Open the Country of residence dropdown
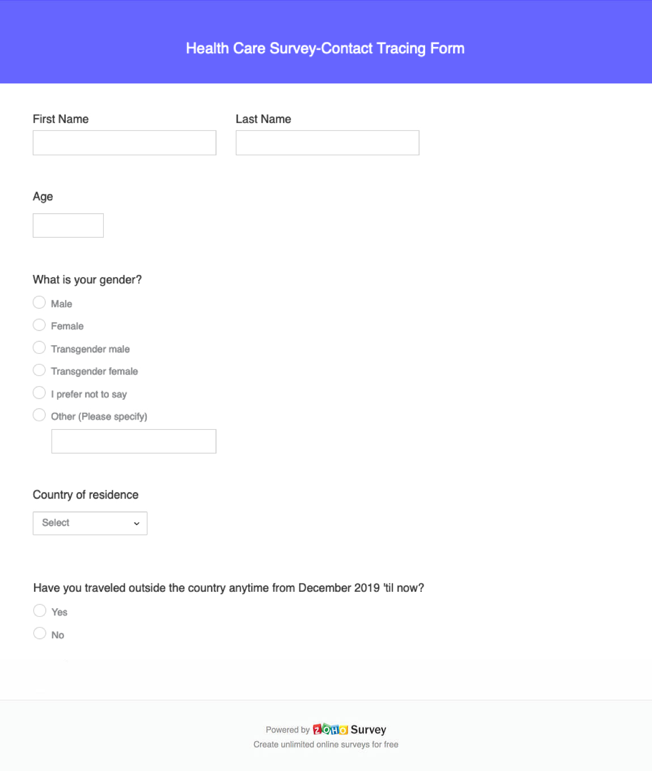The height and width of the screenshot is (771, 652). click(x=90, y=523)
